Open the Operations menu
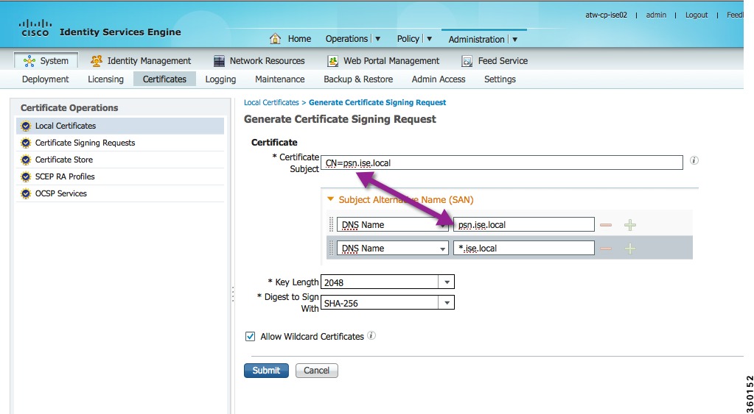The width and height of the screenshot is (754, 414). tap(346, 39)
